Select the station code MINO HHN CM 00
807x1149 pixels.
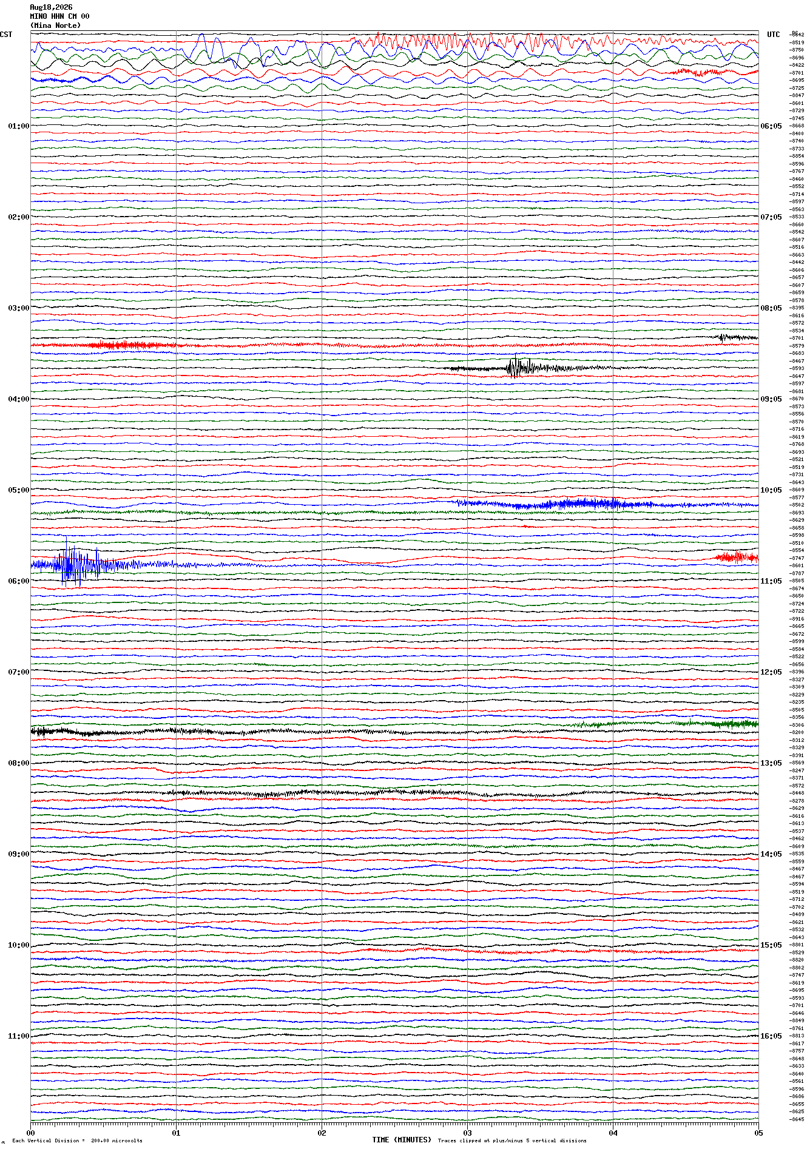(x=59, y=16)
